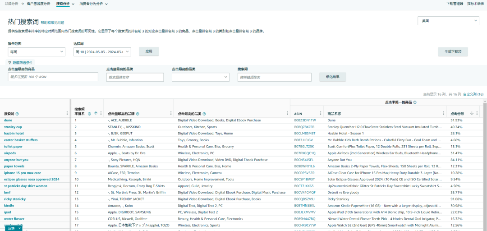Click 自定义列 (16) link

pos(473,94)
